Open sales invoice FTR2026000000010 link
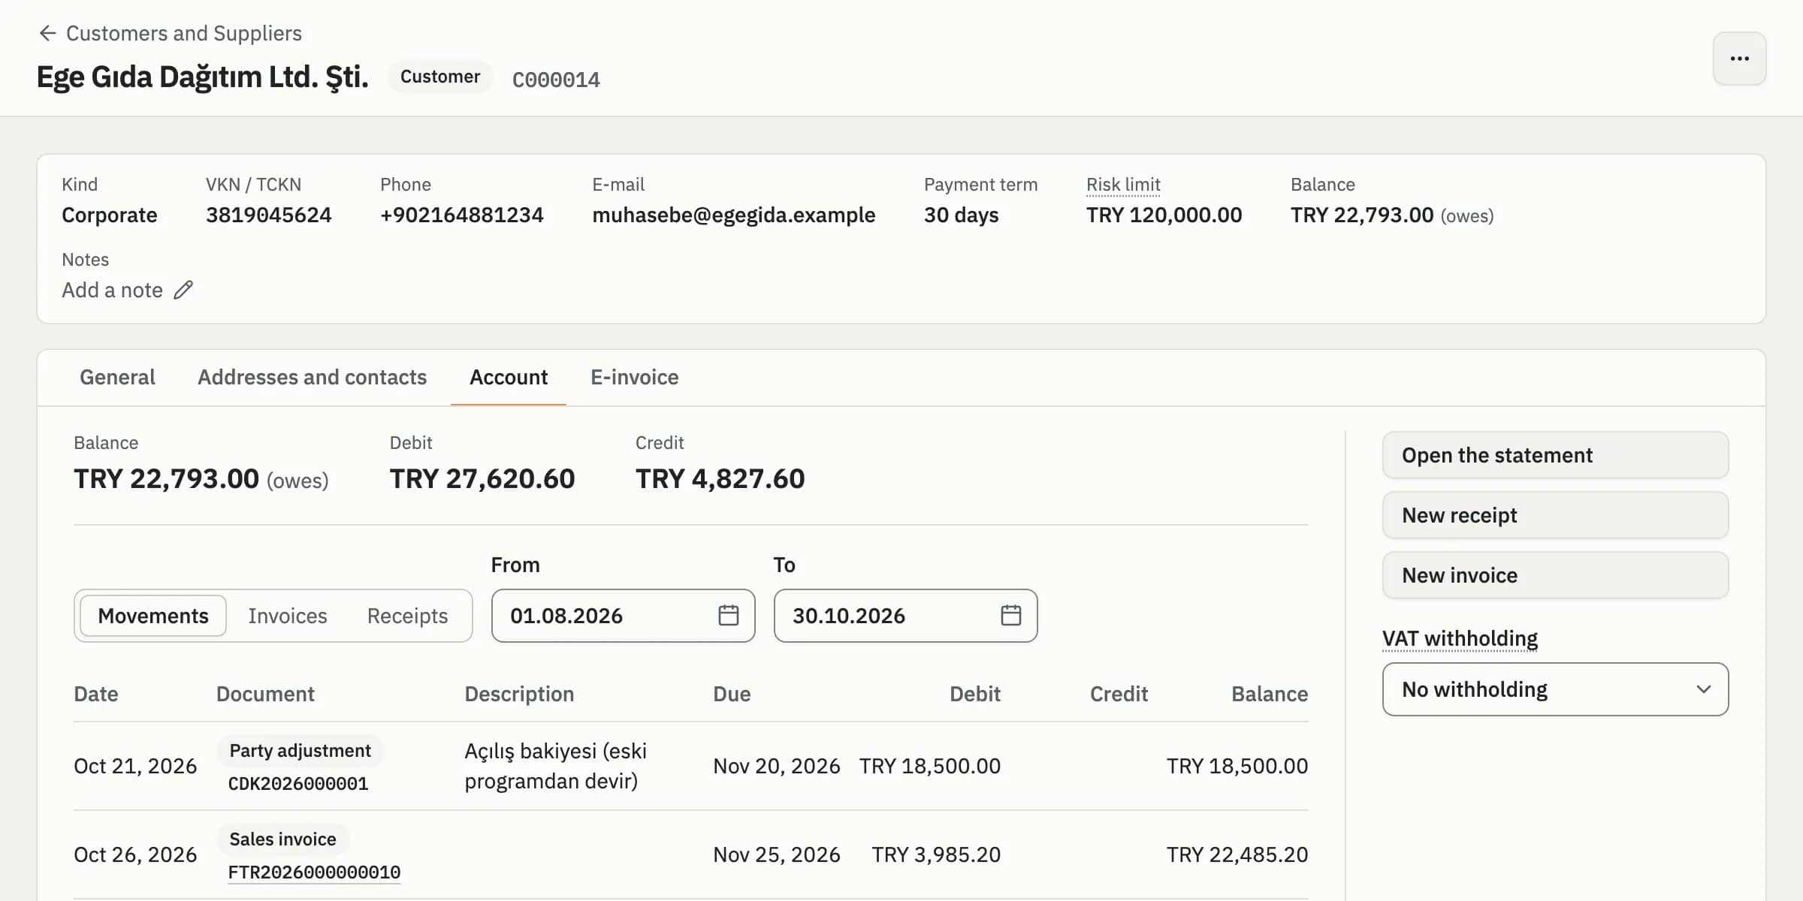The image size is (1803, 901). 314,872
